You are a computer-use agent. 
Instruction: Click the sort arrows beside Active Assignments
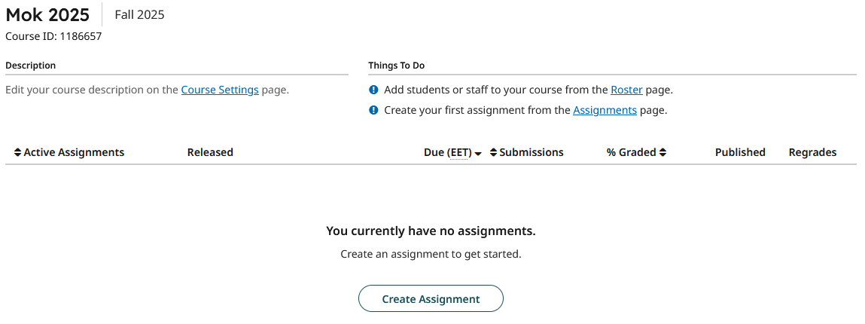tap(18, 152)
